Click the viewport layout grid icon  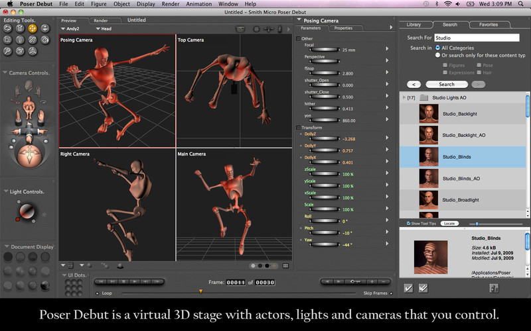click(285, 266)
